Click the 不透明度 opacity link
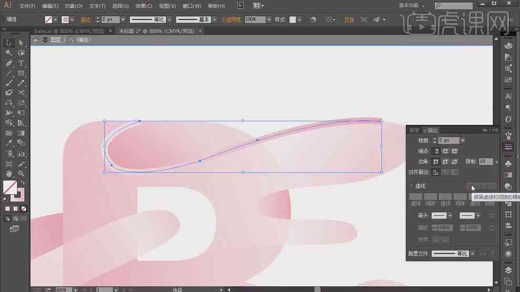The image size is (520, 292). point(231,19)
